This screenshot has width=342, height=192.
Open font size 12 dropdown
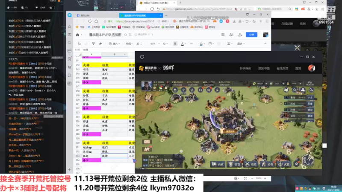[x=165, y=44]
